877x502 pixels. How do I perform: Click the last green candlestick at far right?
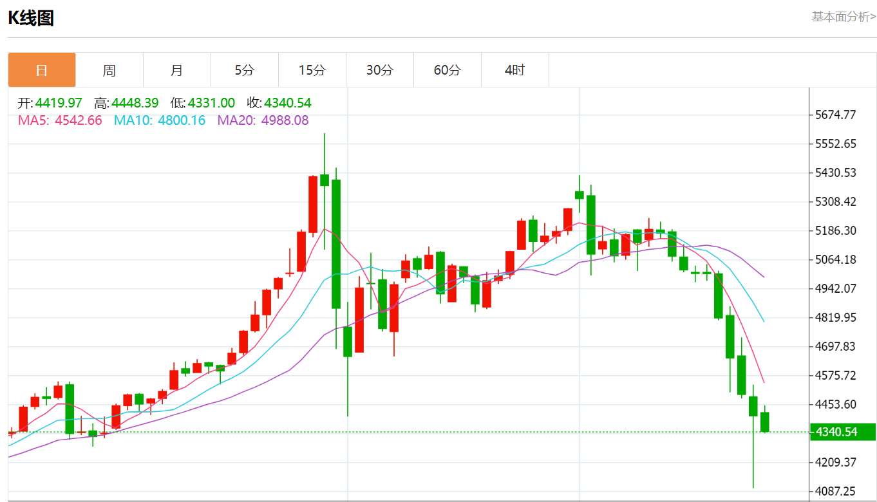coord(765,422)
